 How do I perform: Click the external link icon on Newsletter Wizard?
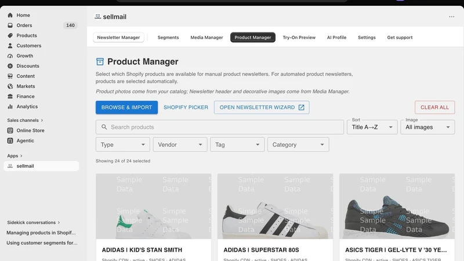[301, 107]
